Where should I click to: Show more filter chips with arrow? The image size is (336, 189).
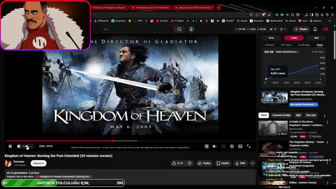[x=324, y=116]
